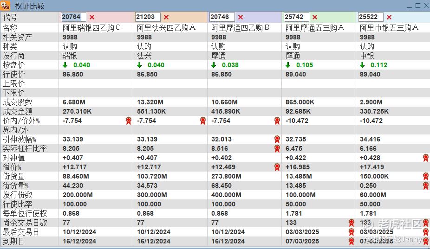Viewport: 430px width, 249px height.
Task: Click the 20764 code input field
Action: coord(73,17)
